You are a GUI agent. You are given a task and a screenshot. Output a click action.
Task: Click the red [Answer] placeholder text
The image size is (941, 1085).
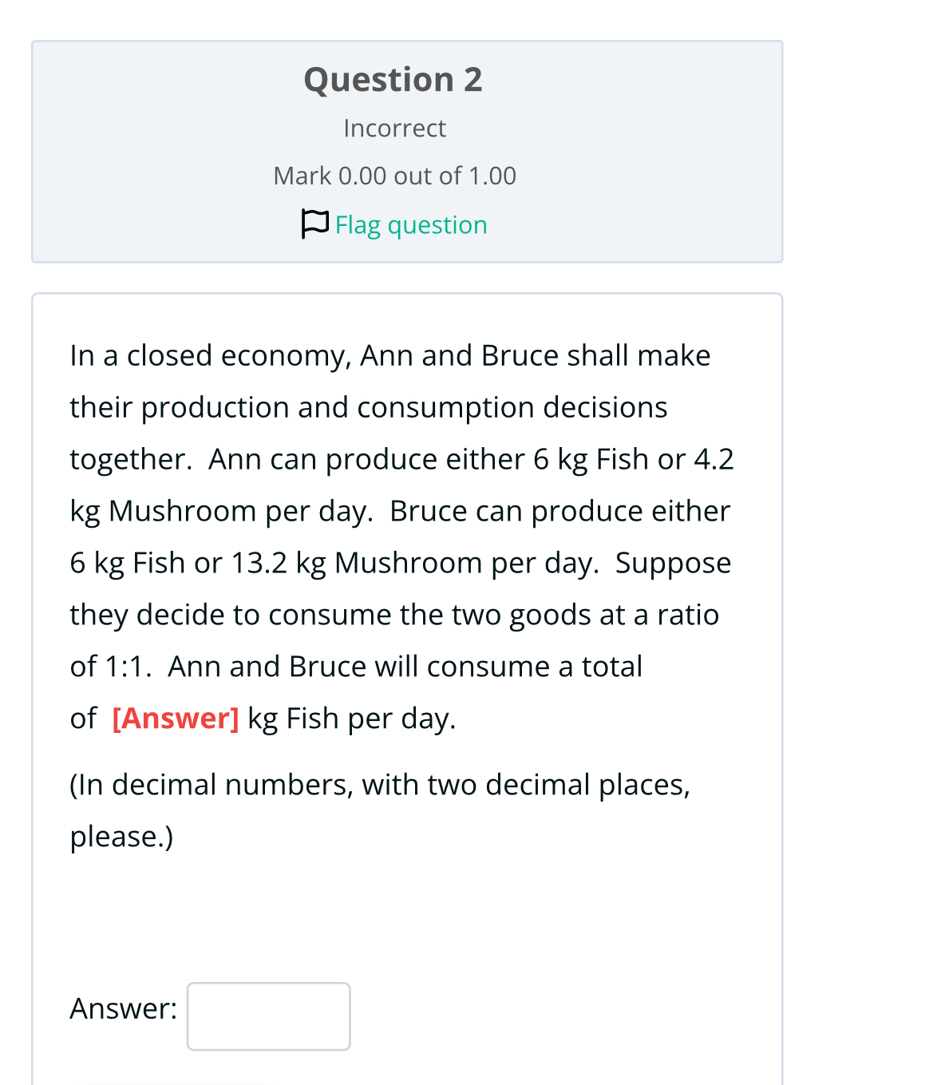pos(176,719)
